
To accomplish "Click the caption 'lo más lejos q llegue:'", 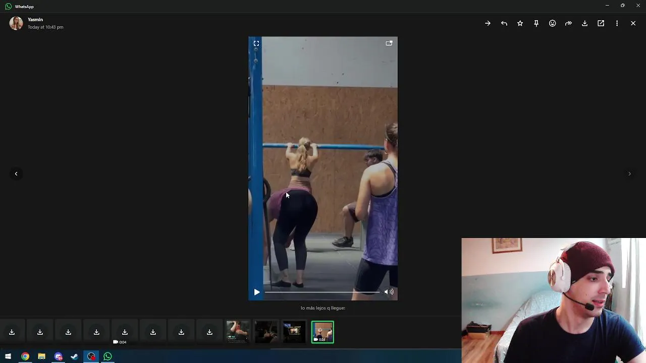I will pyautogui.click(x=323, y=308).
